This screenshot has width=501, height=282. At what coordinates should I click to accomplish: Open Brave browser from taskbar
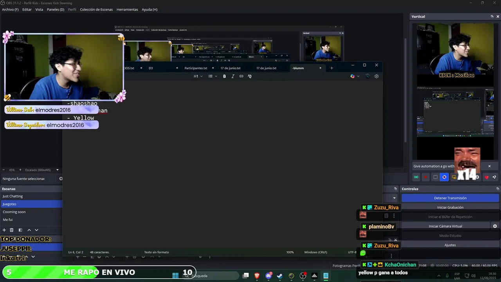pyautogui.click(x=257, y=276)
